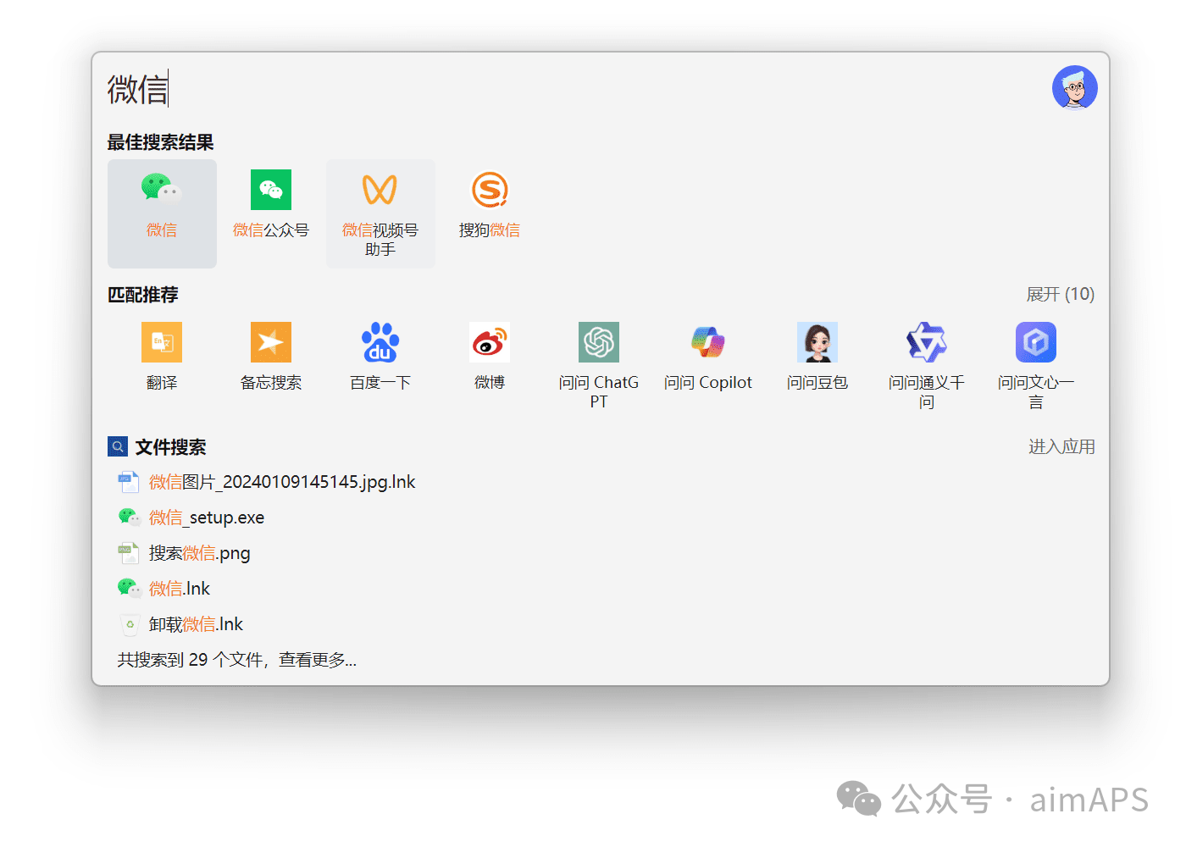The width and height of the screenshot is (1186, 847).
Task: Click 问问通义千问 icon
Action: coord(927,343)
